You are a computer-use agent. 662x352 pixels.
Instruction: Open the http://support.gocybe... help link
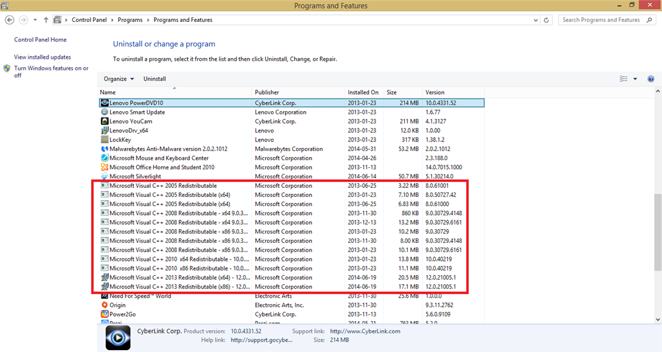(261, 340)
